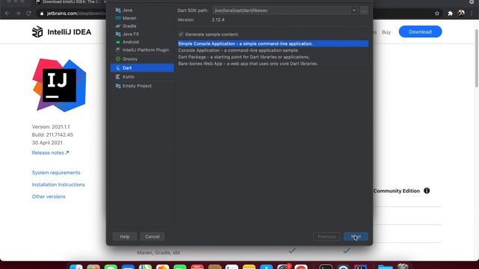The height and width of the screenshot is (269, 479).
Task: Edit the Dart SDK path field
Action: click(x=281, y=10)
